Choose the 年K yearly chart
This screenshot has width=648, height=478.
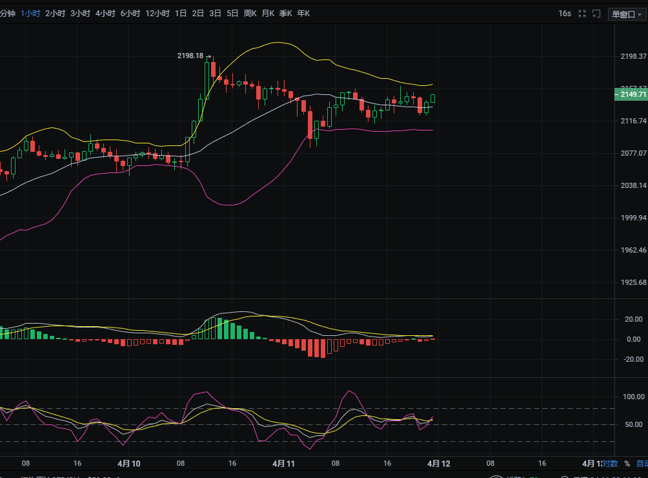pos(303,14)
